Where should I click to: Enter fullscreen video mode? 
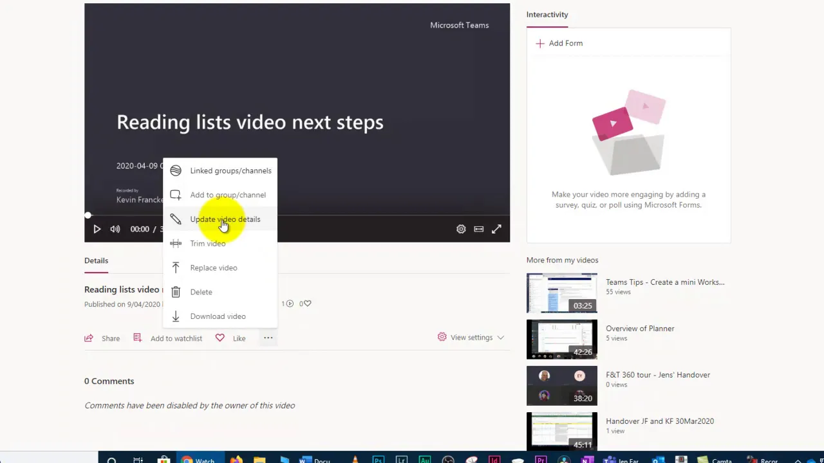coord(496,229)
